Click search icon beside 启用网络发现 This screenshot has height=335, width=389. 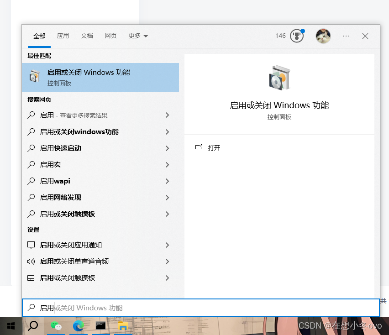[x=31, y=197]
